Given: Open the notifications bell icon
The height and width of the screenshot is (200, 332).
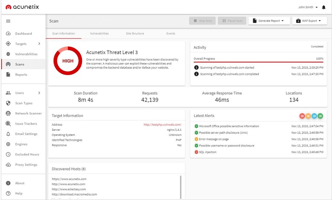Looking at the screenshot, I should coord(324,7).
